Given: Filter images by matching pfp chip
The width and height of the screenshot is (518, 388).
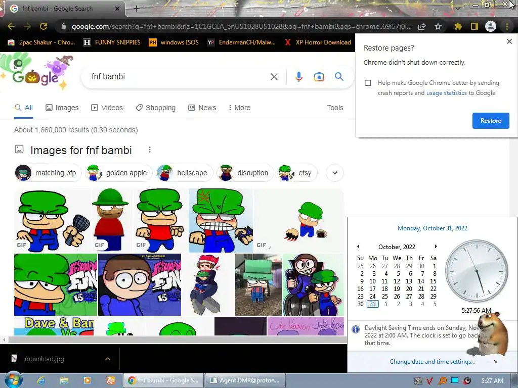Looking at the screenshot, I should tap(48, 173).
